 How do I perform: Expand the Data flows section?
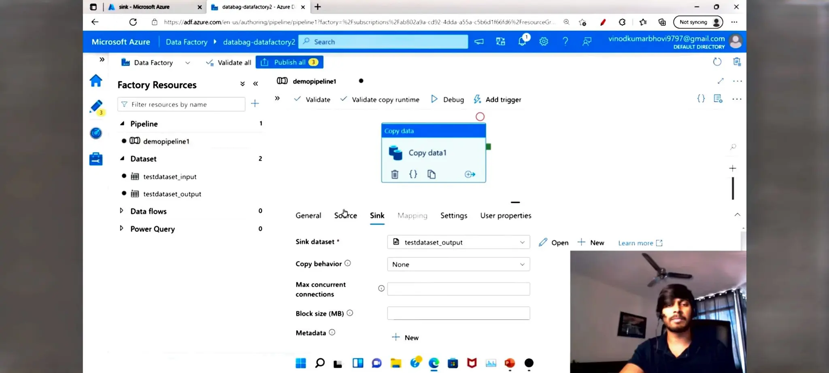(121, 211)
